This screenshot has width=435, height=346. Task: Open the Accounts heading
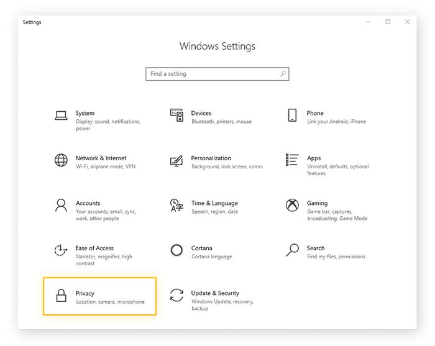pos(88,203)
